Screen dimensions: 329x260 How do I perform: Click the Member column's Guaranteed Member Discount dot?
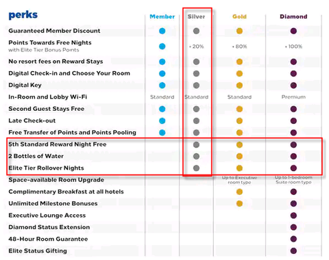click(162, 31)
